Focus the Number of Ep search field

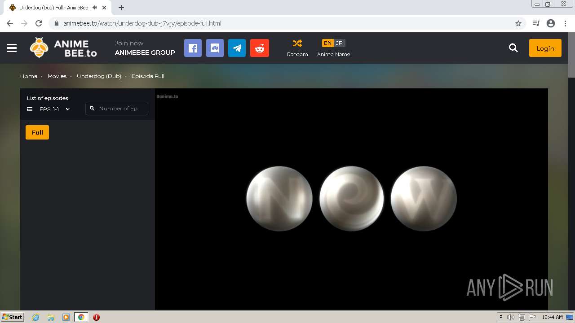click(x=117, y=109)
